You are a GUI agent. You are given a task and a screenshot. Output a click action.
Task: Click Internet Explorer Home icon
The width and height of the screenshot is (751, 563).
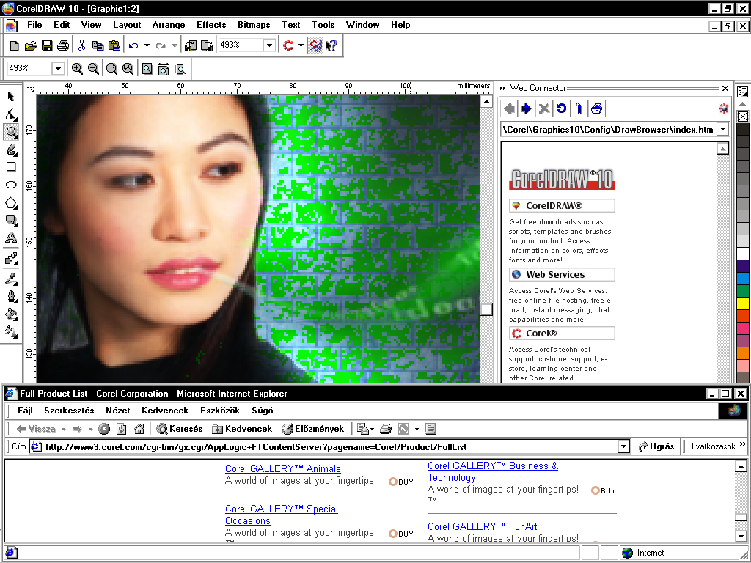click(139, 429)
